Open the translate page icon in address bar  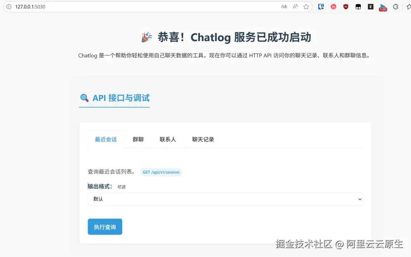tap(284, 6)
